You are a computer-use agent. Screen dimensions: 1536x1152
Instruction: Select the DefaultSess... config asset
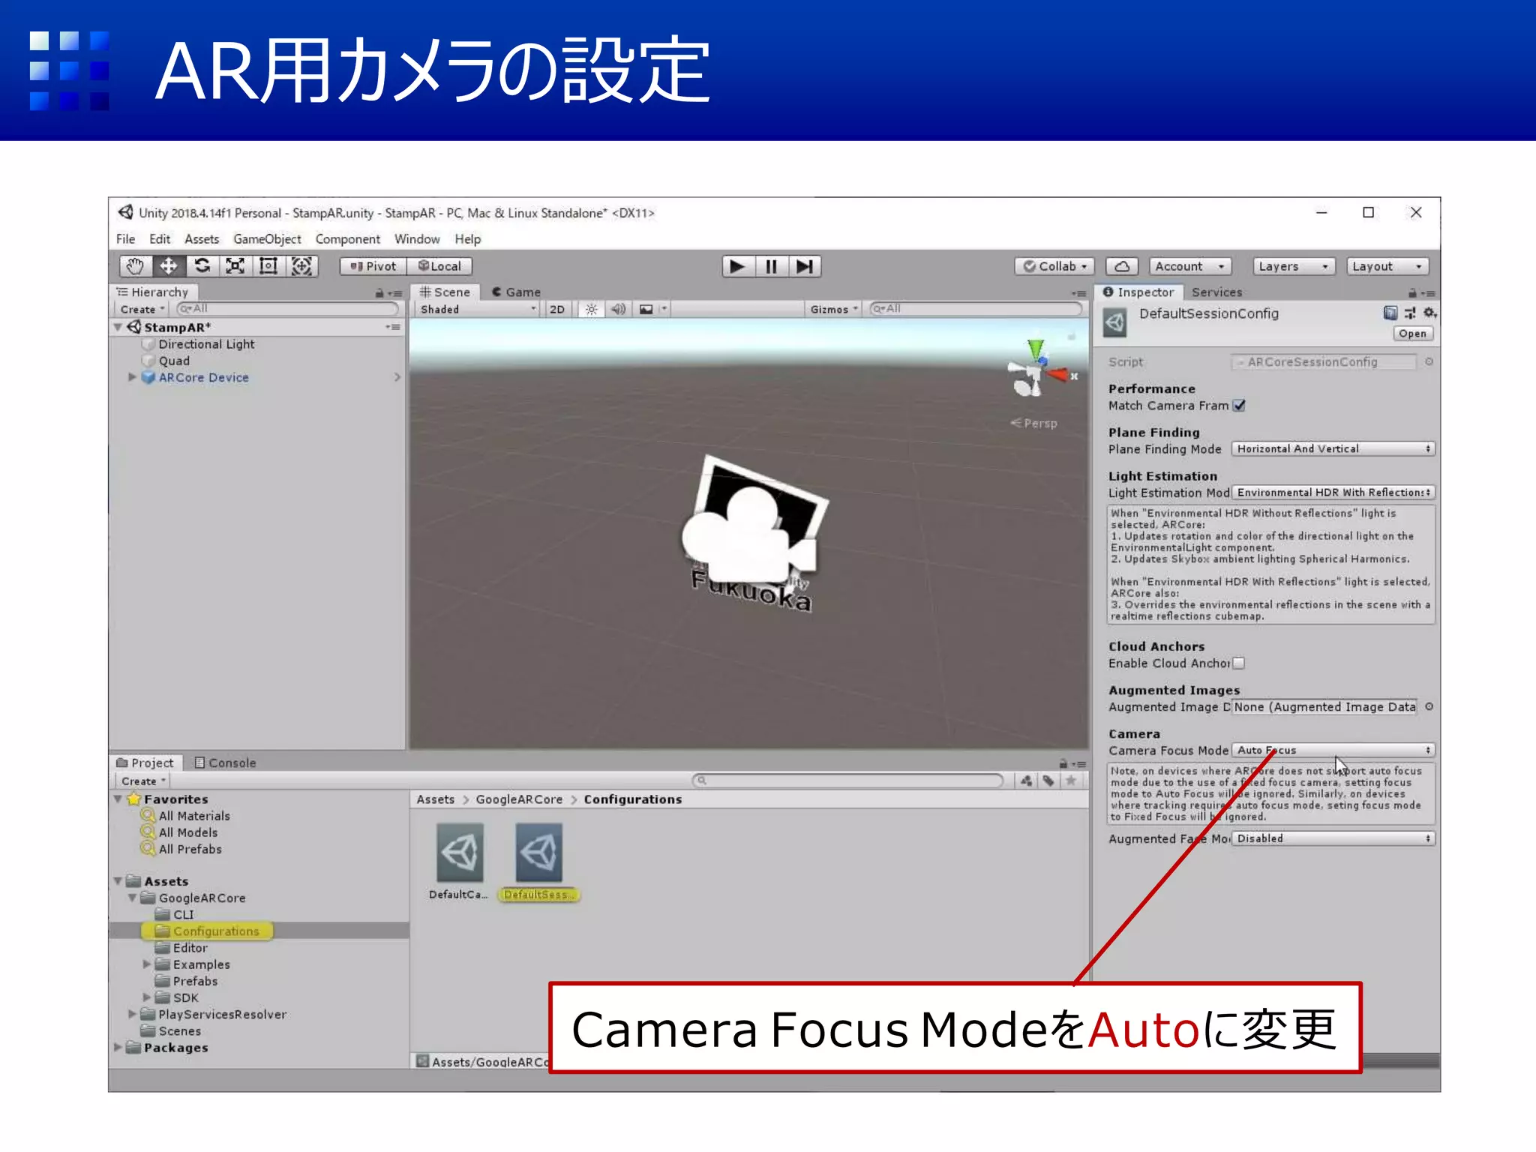(x=538, y=862)
